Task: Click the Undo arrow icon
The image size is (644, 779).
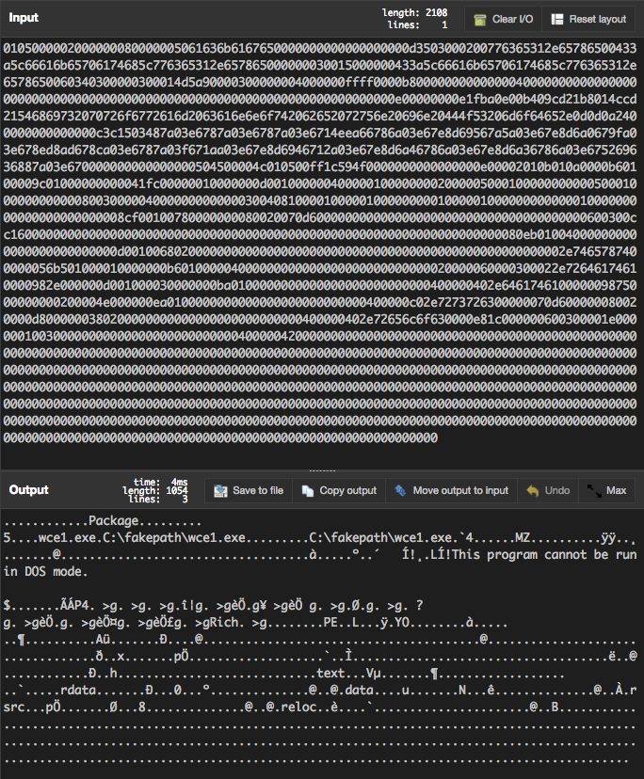Action: 533,490
